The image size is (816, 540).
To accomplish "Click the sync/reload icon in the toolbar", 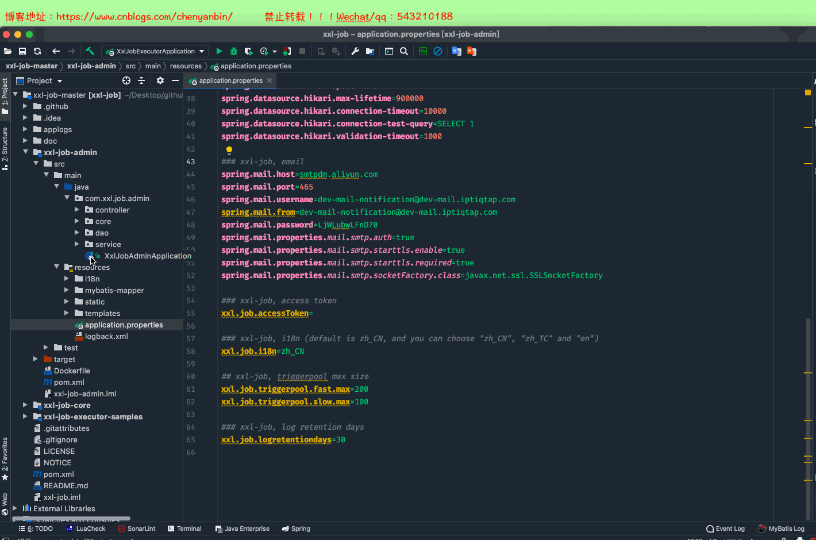I will (37, 51).
